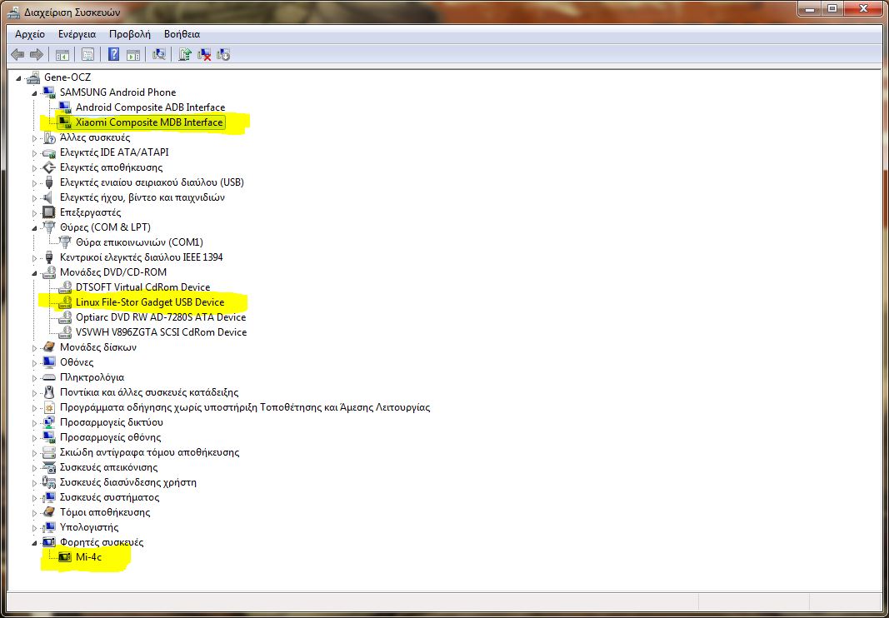Click the Help question mark toolbar icon
Image resolution: width=889 pixels, height=618 pixels.
click(113, 55)
